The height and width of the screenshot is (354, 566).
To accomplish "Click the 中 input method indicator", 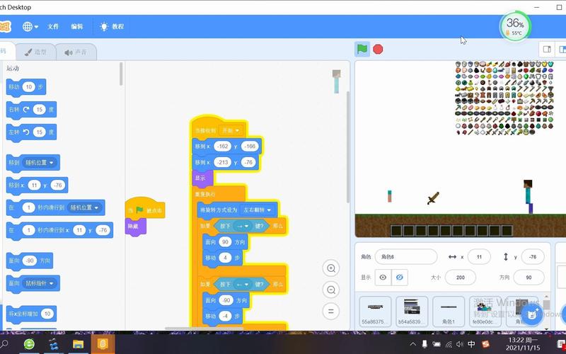I will 471,344.
